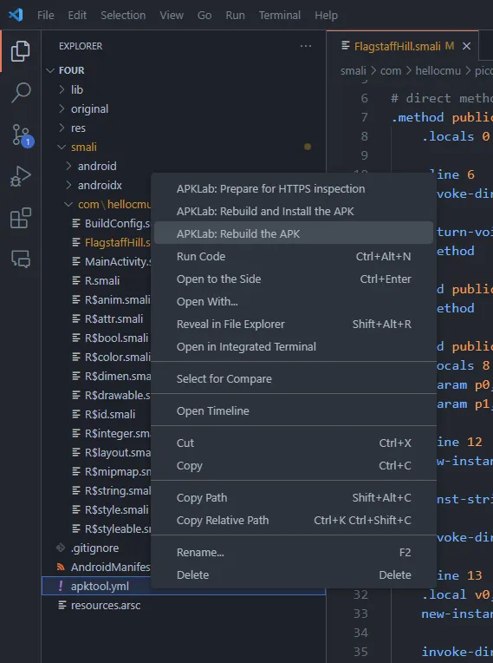
Task: Open Explorer panel more actions ellipsis
Action: click(306, 46)
